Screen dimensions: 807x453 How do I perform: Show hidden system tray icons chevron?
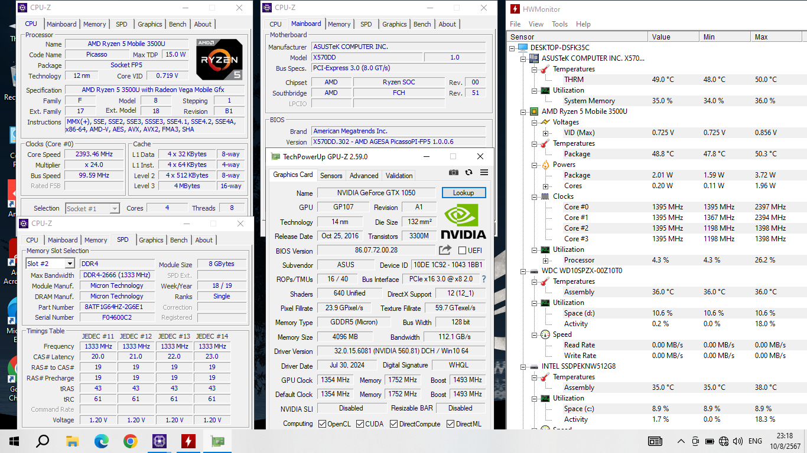pyautogui.click(x=681, y=441)
